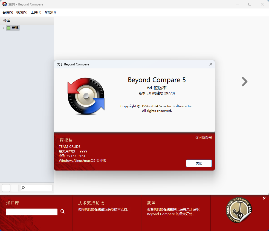269x231 pixels.
Task: Select the 新建 folder in sessions tree
Action: (x=13, y=28)
